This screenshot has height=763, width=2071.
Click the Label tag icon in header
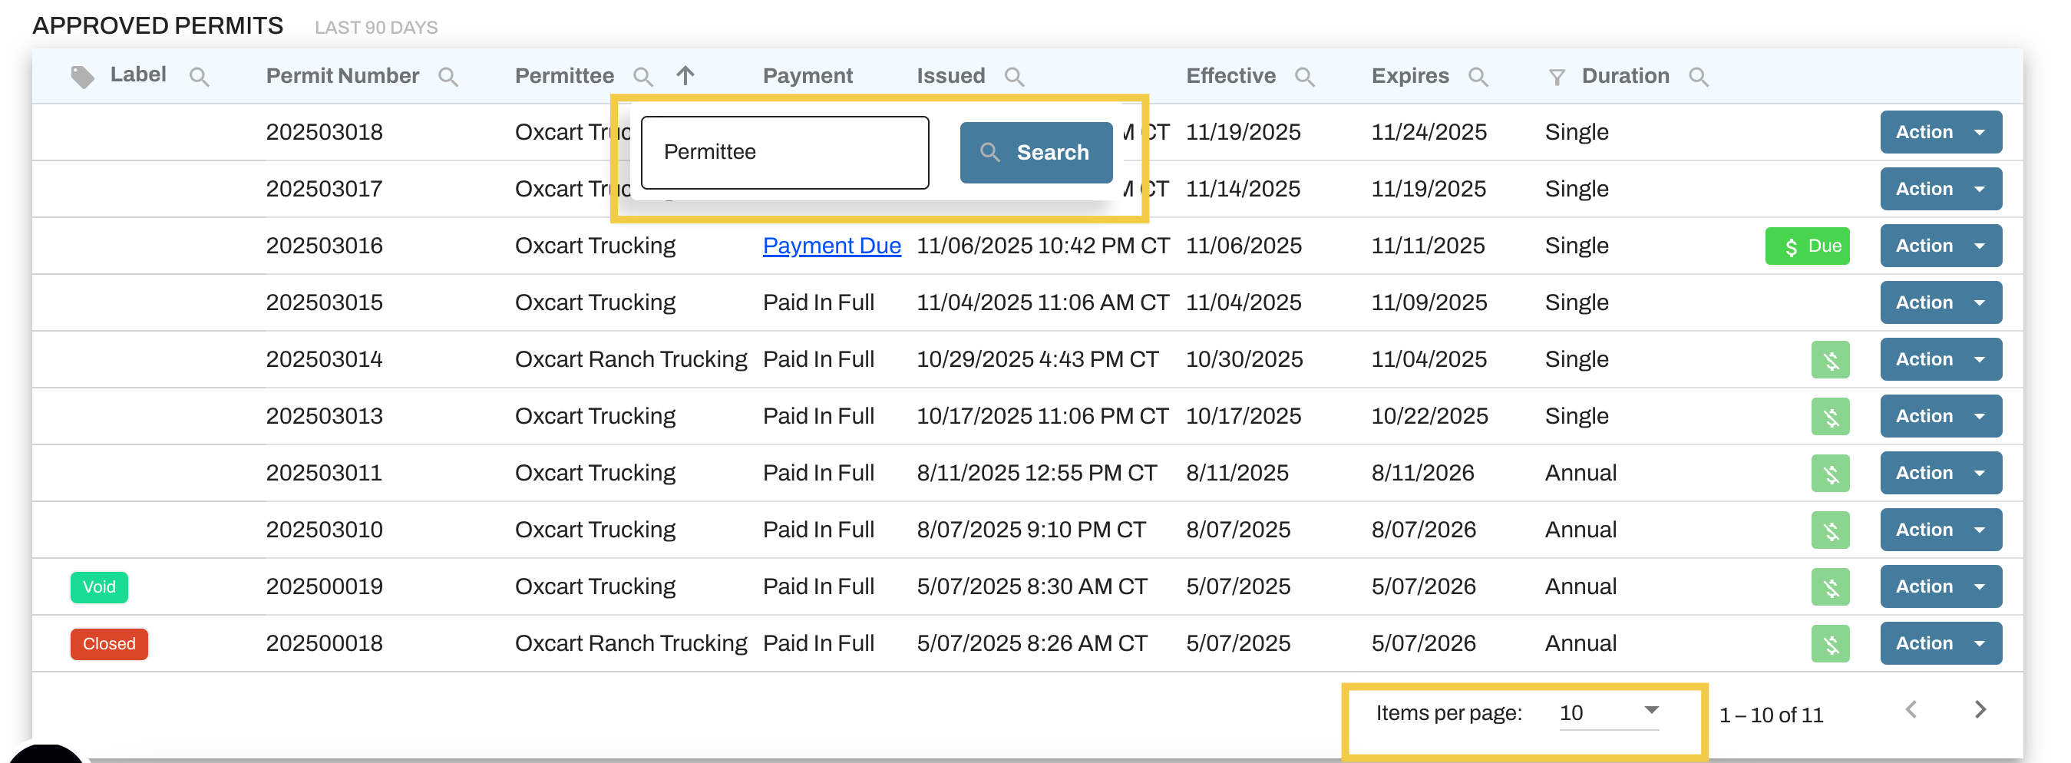coord(82,77)
